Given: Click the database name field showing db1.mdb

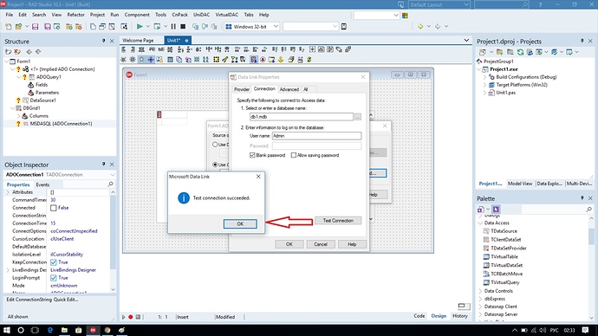Looking at the screenshot, I should [x=302, y=117].
